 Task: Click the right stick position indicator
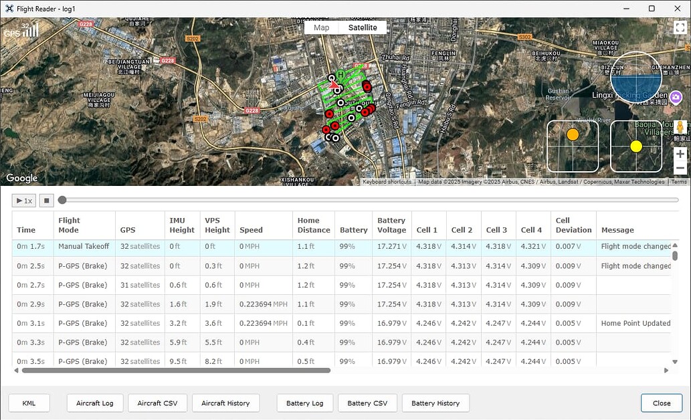coord(636,146)
